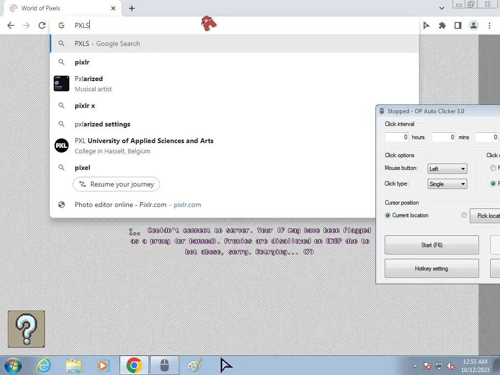Click the network tray icon

point(439,366)
